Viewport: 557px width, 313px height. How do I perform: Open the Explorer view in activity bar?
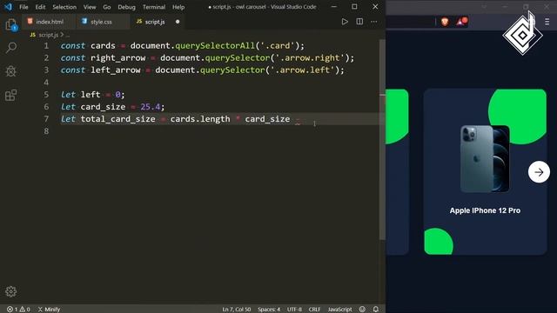pos(11,25)
